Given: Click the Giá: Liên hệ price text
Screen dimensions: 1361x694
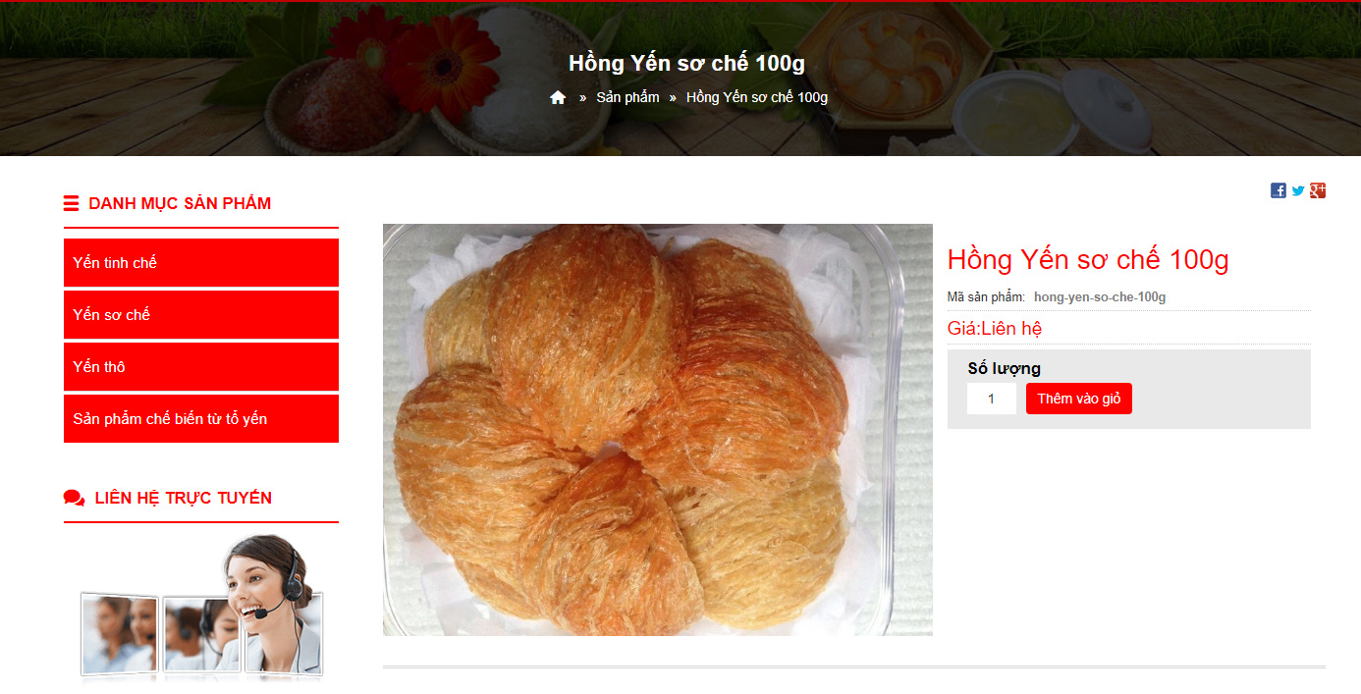Looking at the screenshot, I should point(995,328).
